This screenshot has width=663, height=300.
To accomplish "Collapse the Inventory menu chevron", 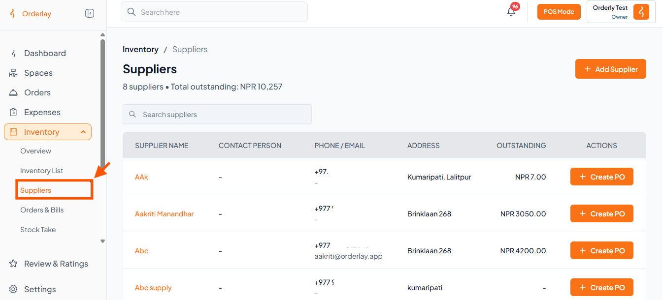I will 83,132.
